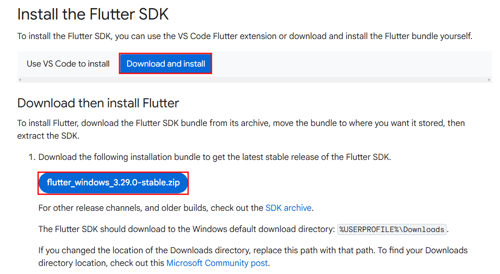Click the paragraph starting 'To install Flutter, download'
This screenshot has height=274, width=500.
241,123
